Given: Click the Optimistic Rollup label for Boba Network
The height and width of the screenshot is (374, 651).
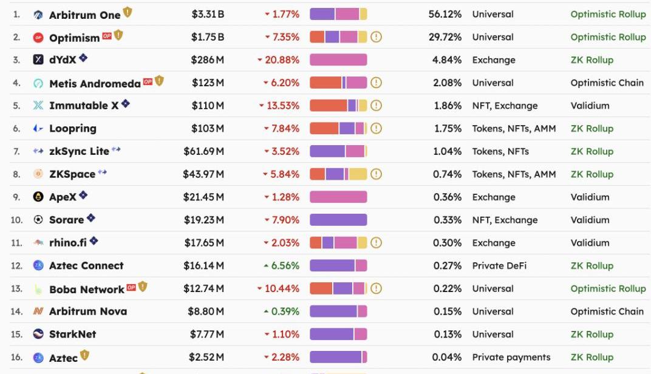Looking at the screenshot, I should coord(608,288).
